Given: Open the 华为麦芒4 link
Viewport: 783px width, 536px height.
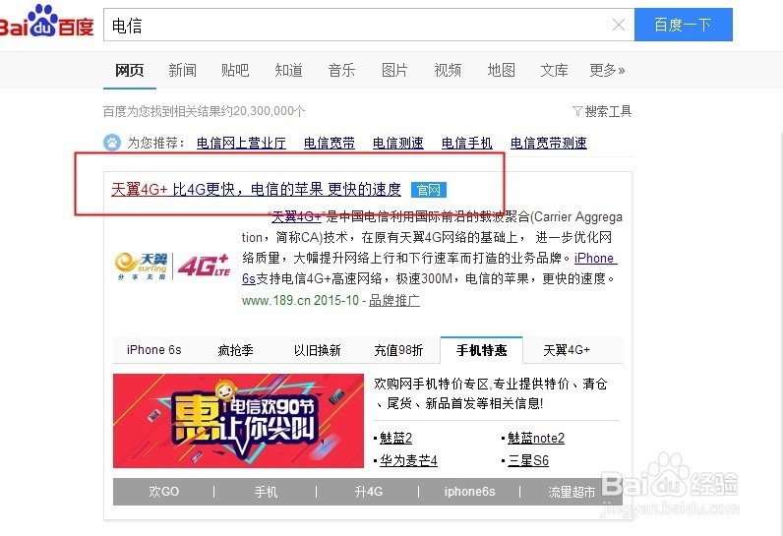Looking at the screenshot, I should pyautogui.click(x=408, y=460).
